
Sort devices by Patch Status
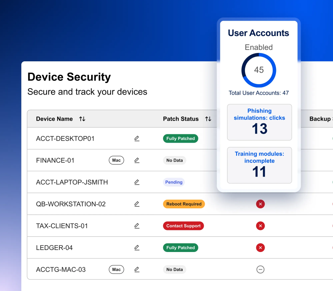coord(209,119)
